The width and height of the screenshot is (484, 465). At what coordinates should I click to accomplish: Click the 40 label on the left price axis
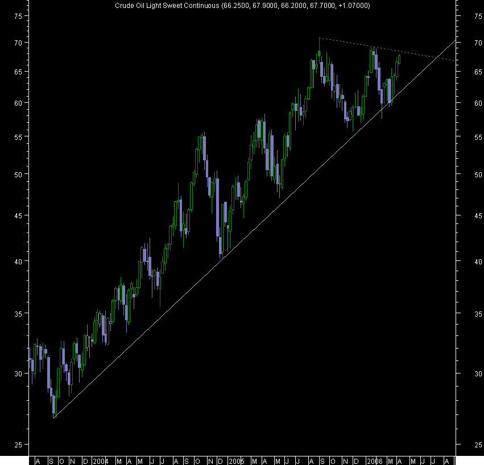click(x=18, y=262)
